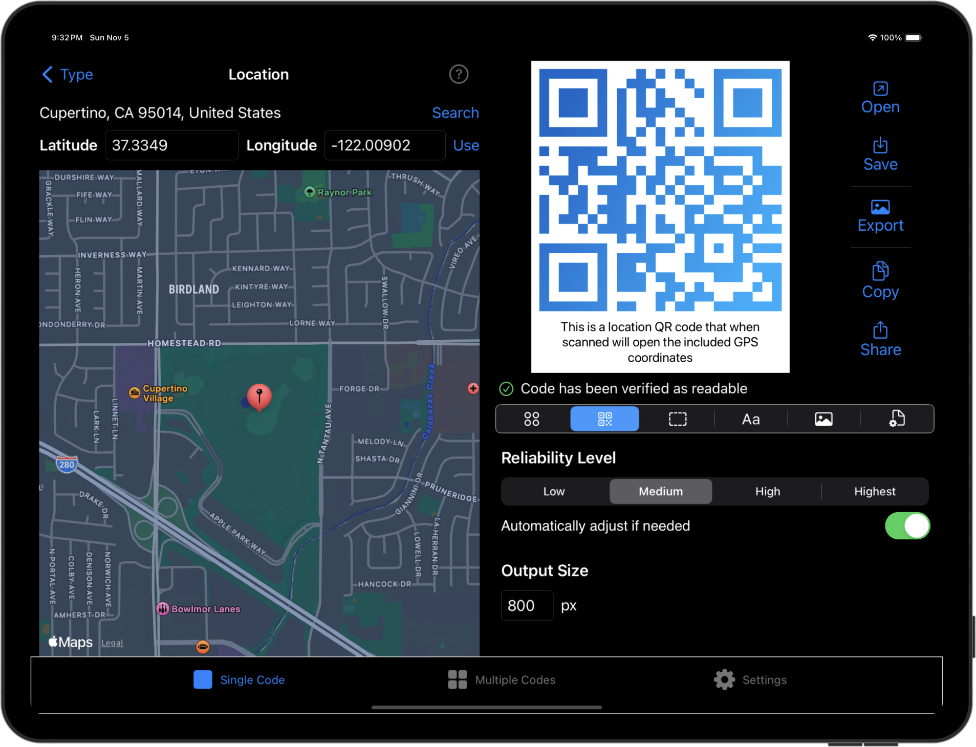Go back to the Type screen
976x747 pixels.
[68, 75]
